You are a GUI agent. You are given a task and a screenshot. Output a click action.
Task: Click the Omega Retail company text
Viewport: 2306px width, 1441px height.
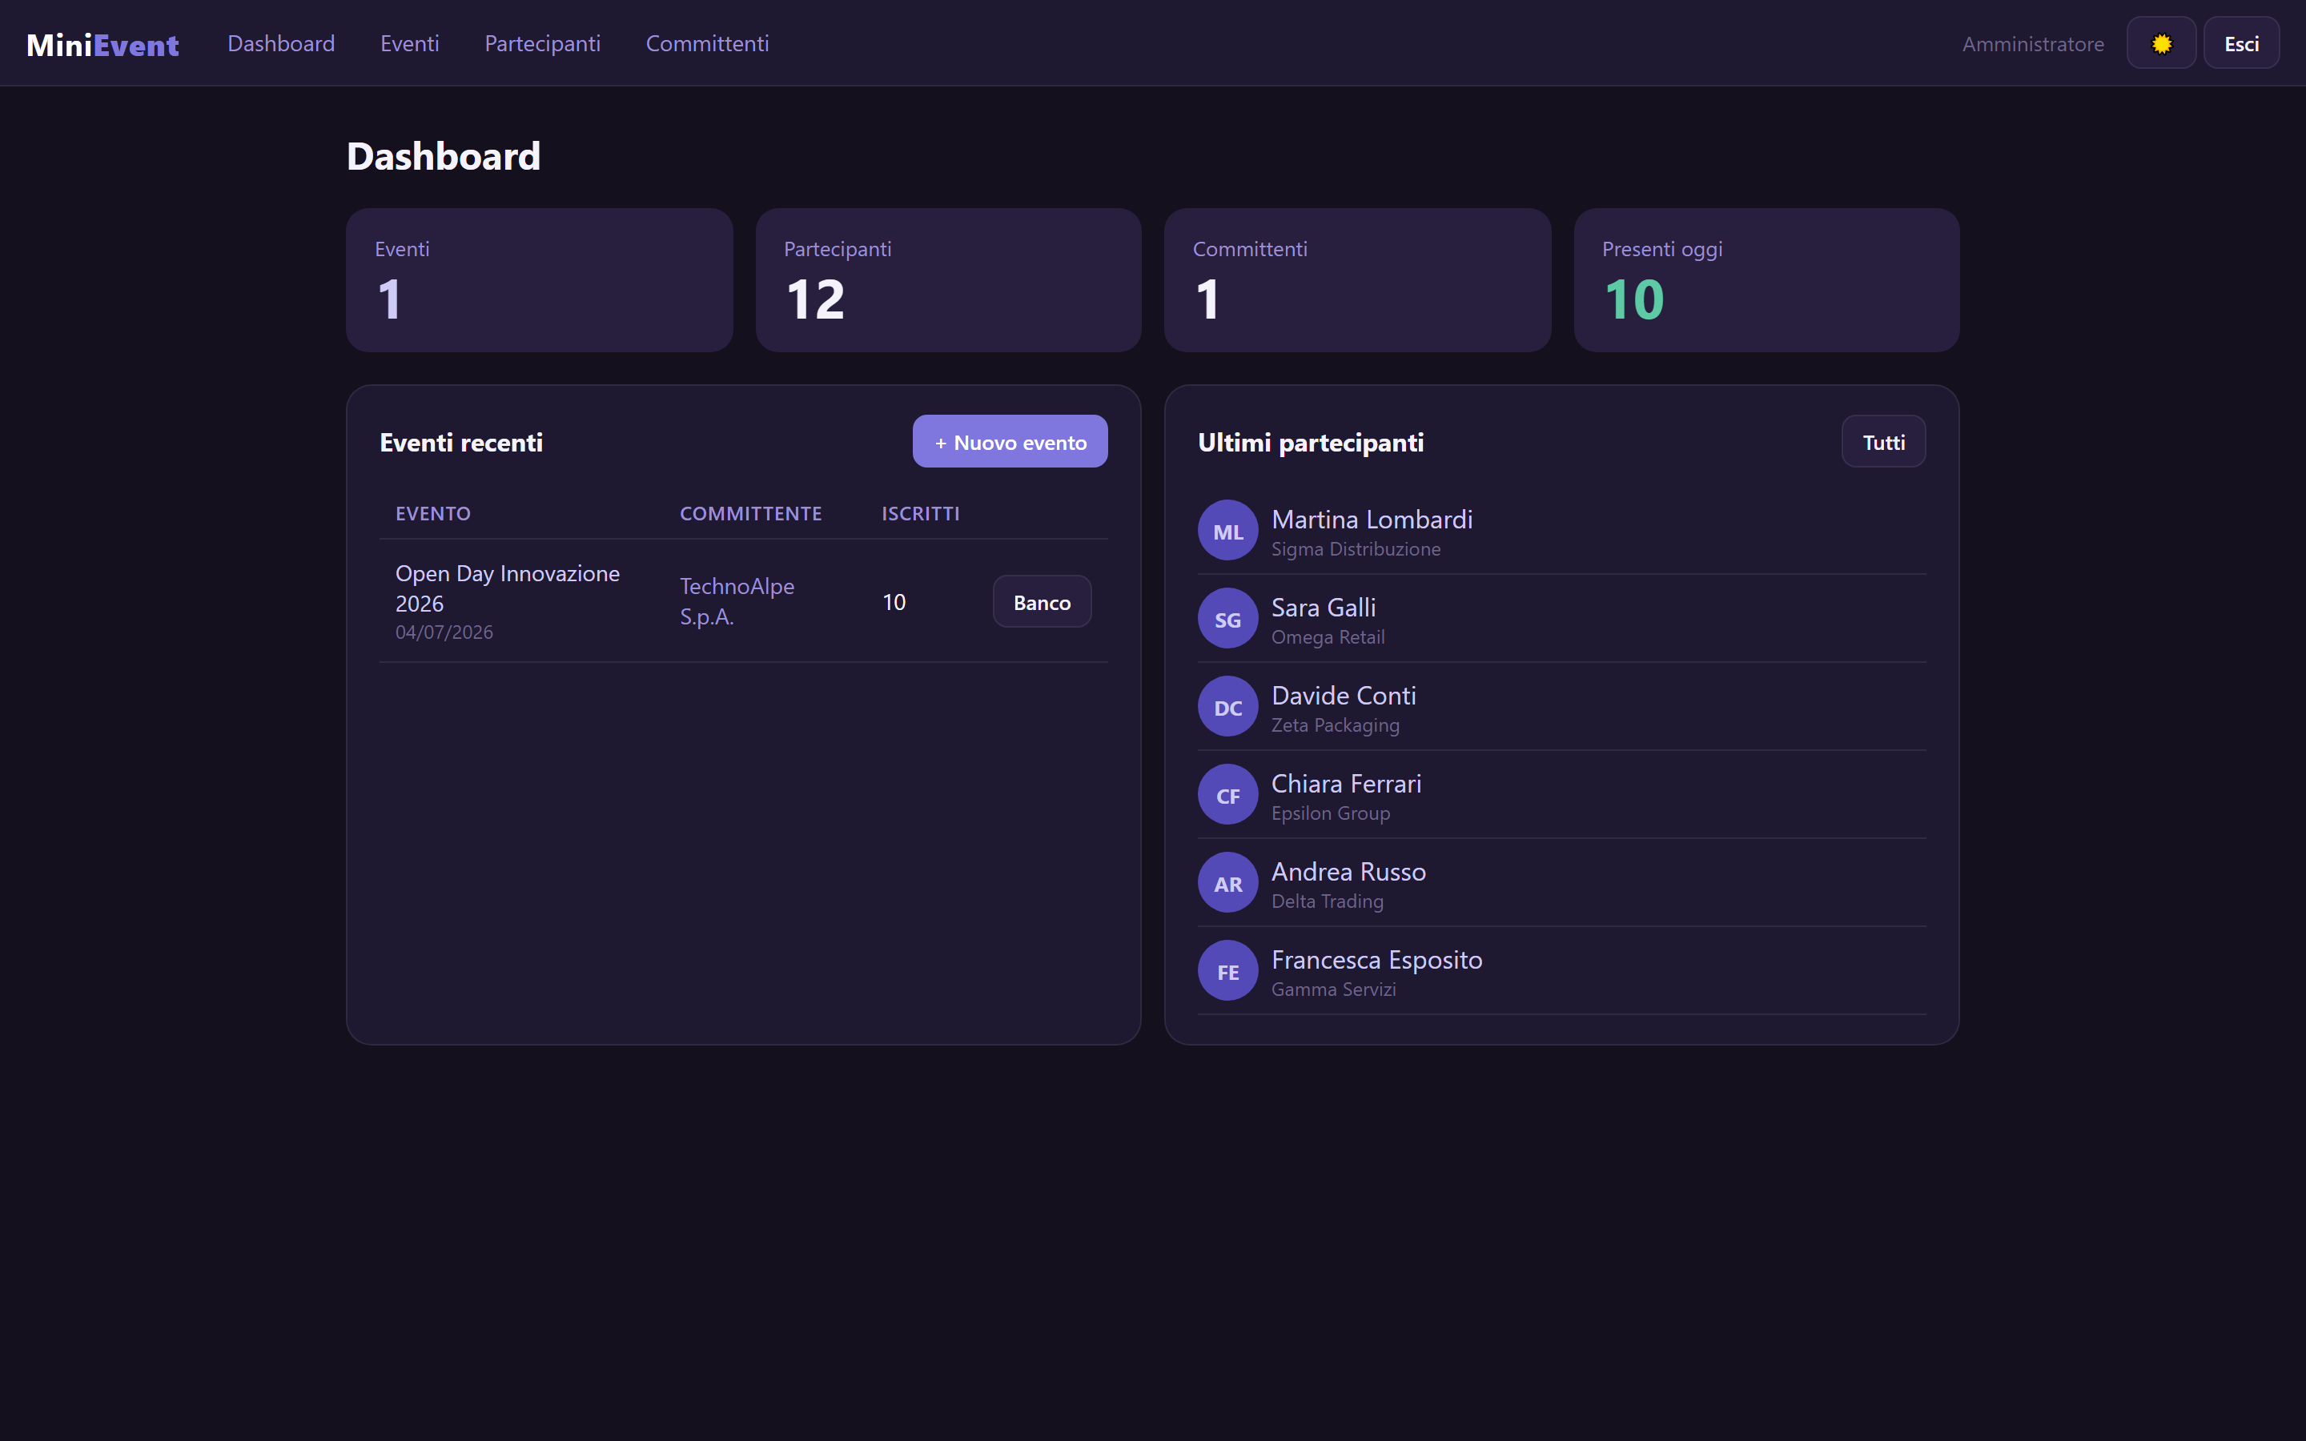coord(1328,637)
